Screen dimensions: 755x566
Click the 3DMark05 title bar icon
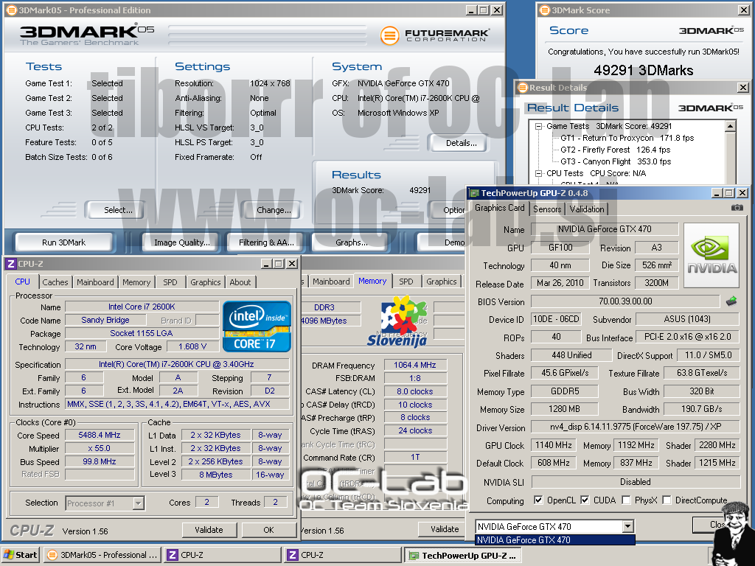(x=12, y=10)
